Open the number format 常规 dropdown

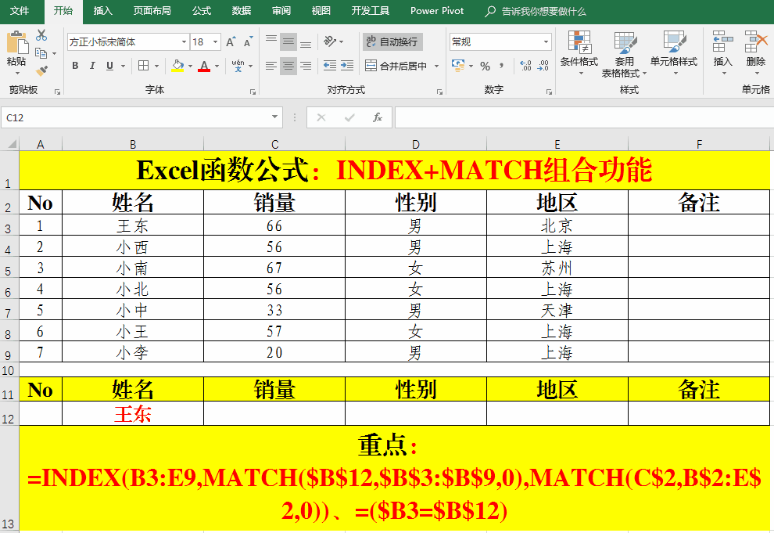pyautogui.click(x=546, y=42)
